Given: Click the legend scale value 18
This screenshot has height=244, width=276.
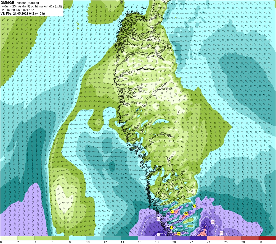Looking at the screenshot, I should pyautogui.click(x=157, y=242).
